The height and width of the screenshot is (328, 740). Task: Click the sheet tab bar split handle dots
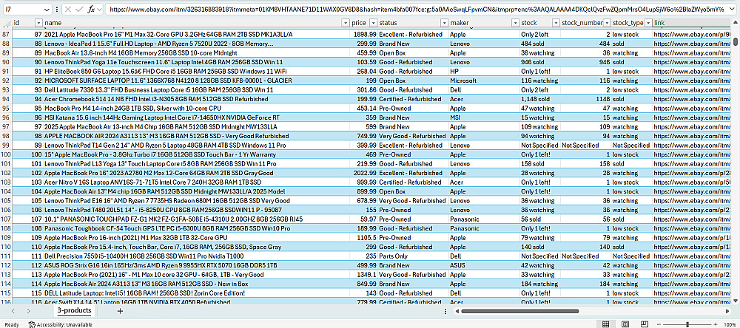(x=445, y=311)
